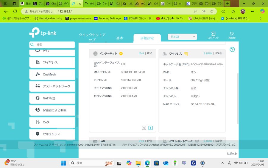Image resolution: width=268 pixels, height=168 pixels.
Task: Switch to the Chat browser tab
Action: click(x=51, y=4)
